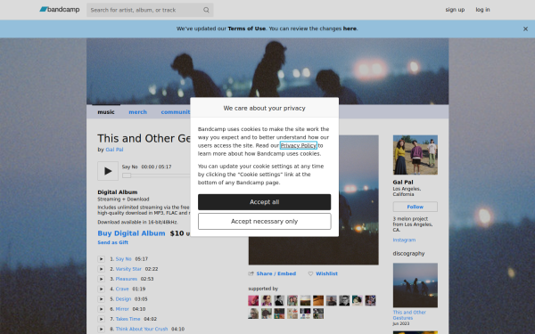Open the Takes Time track link
535x334 pixels.
click(128, 319)
